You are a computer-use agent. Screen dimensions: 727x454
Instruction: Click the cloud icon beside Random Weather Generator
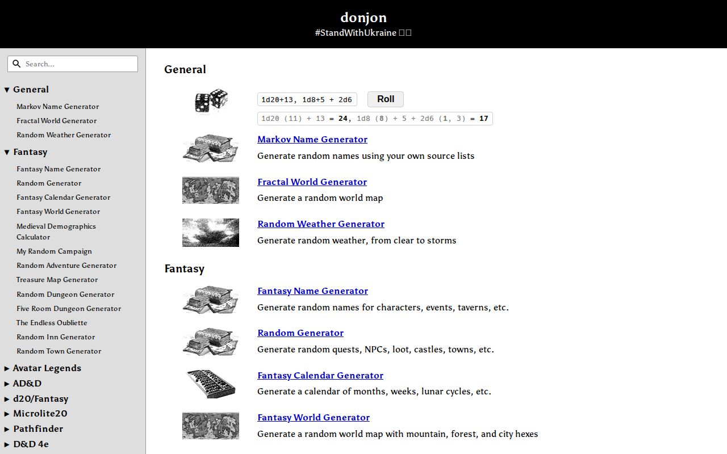coord(210,233)
